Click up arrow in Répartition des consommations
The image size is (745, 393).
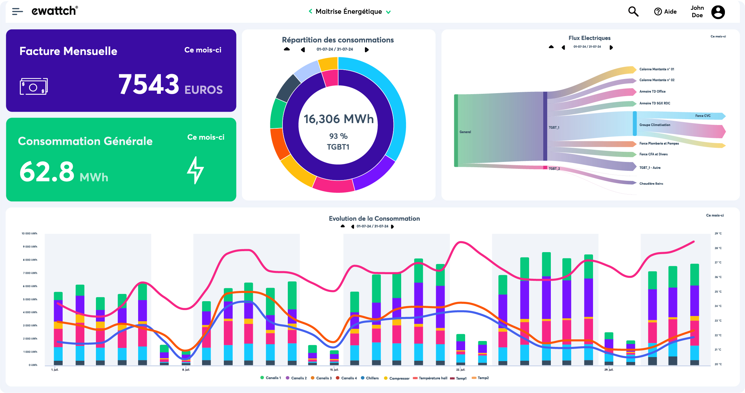point(287,49)
